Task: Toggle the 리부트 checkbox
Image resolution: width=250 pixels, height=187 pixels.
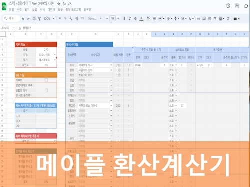Action: 46,80
